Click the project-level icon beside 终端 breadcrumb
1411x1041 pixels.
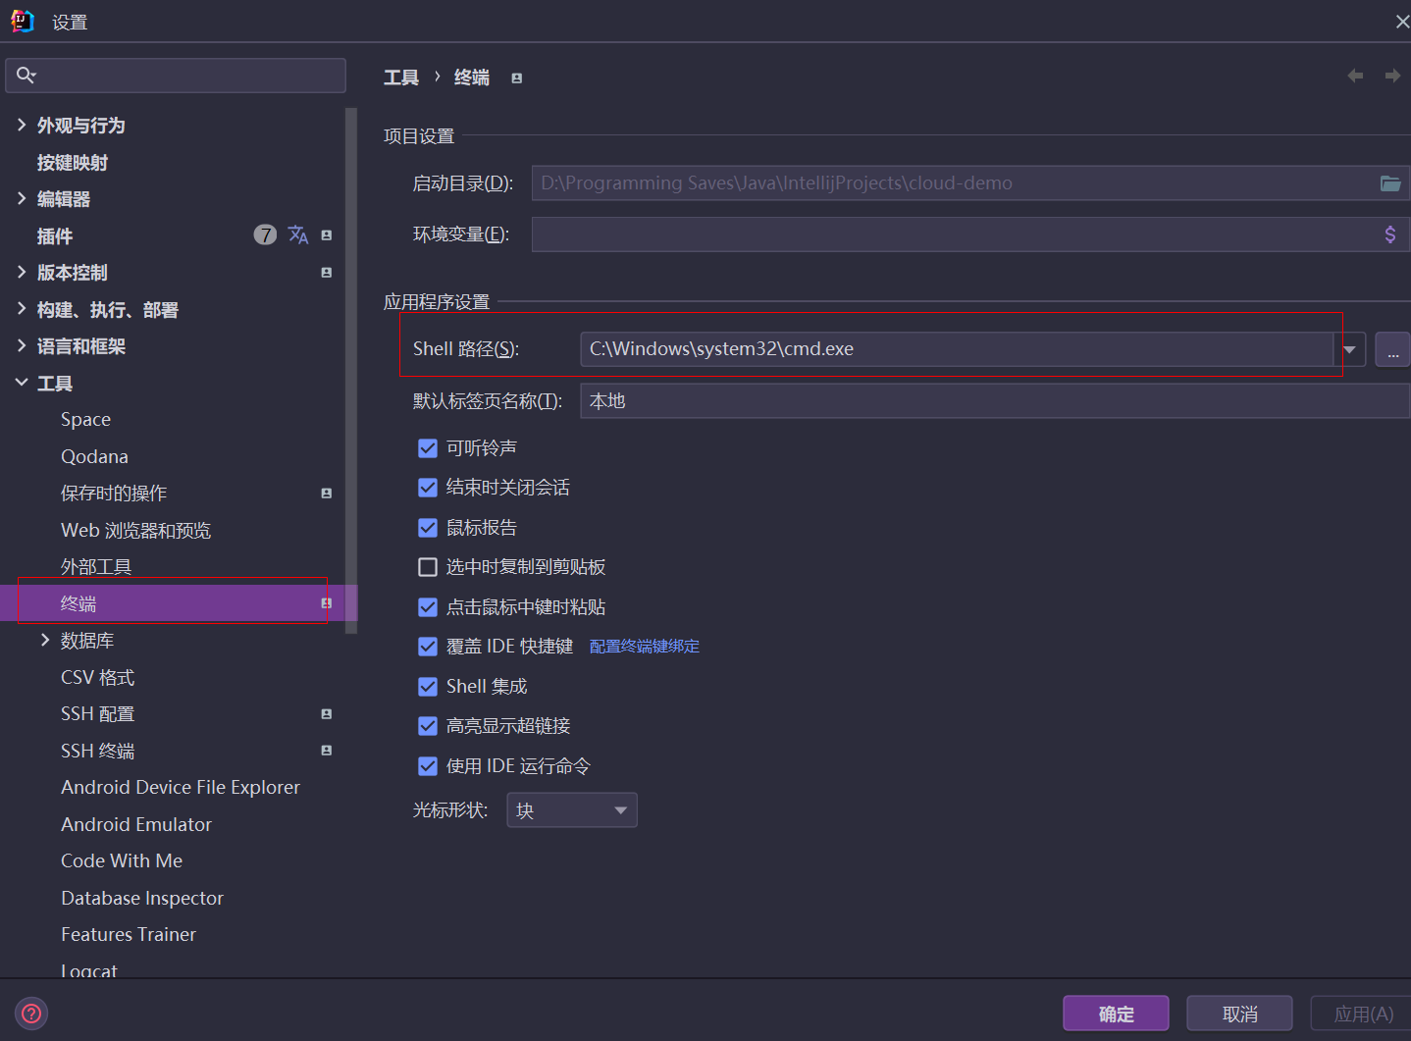517,78
